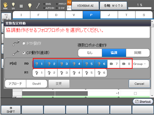Toggle R0 joint 4 button

(x=76, y=64)
